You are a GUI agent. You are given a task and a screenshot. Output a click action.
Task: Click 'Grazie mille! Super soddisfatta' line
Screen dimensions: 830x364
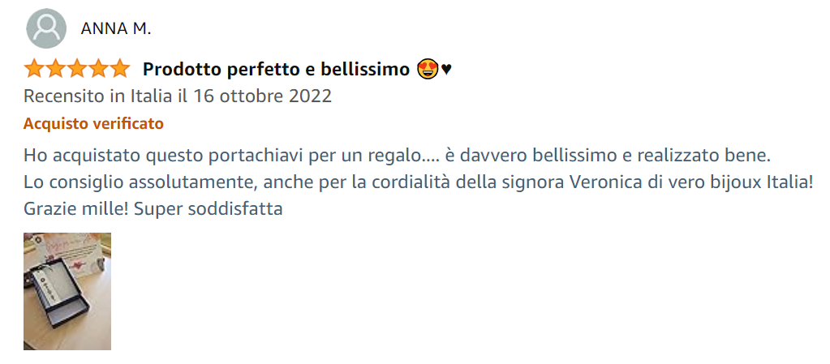tap(153, 209)
